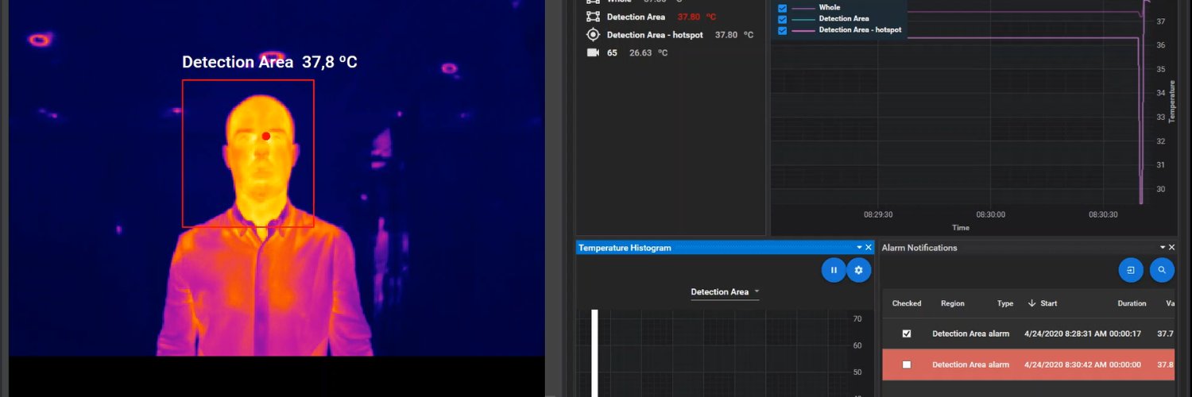The height and width of the screenshot is (397, 1192).
Task: Sort alarms by Duration column
Action: pos(1132,303)
